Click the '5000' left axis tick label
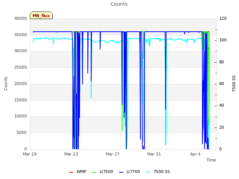 click(22, 133)
